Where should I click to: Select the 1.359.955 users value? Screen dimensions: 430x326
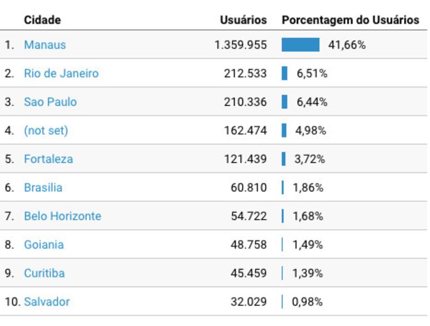point(241,45)
